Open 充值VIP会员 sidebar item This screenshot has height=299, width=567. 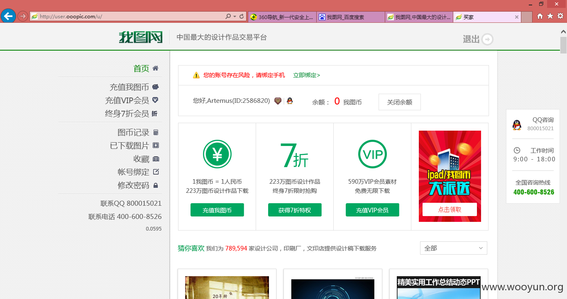pyautogui.click(x=127, y=100)
